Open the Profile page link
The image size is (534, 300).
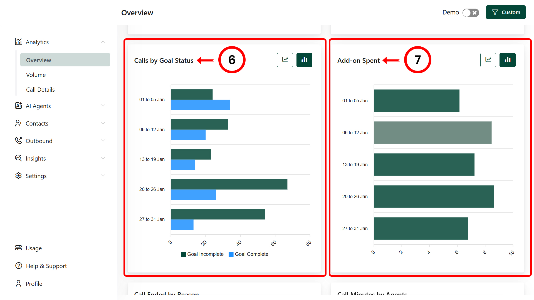(34, 284)
